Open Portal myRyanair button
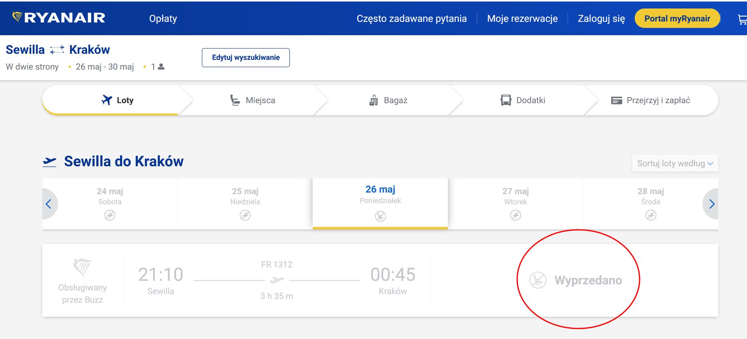This screenshot has width=747, height=339. [x=677, y=19]
